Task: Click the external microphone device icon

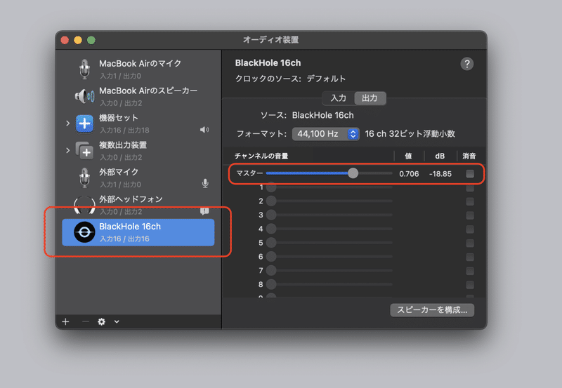Action: pos(84,178)
